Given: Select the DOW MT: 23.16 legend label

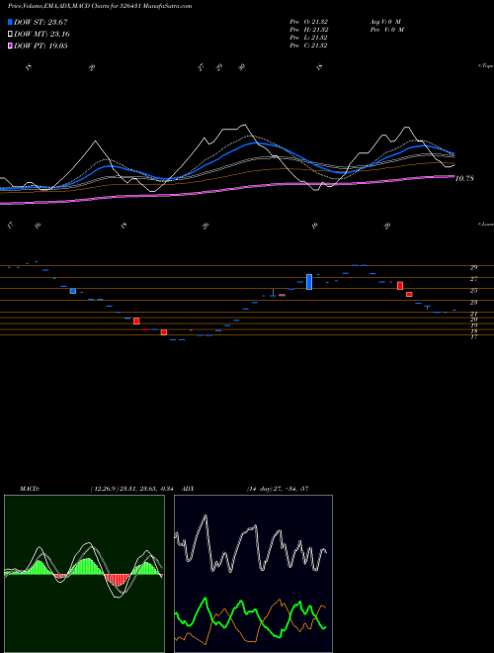Looking at the screenshot, I should pos(41,35).
